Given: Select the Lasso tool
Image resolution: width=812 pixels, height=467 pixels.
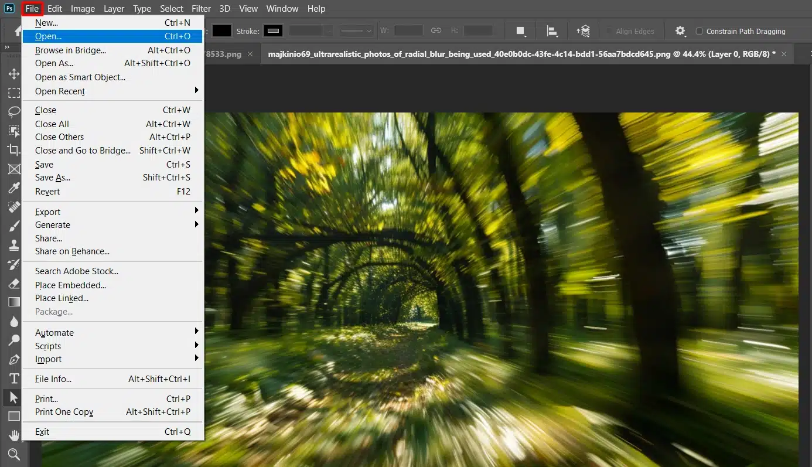Looking at the screenshot, I should coord(13,112).
